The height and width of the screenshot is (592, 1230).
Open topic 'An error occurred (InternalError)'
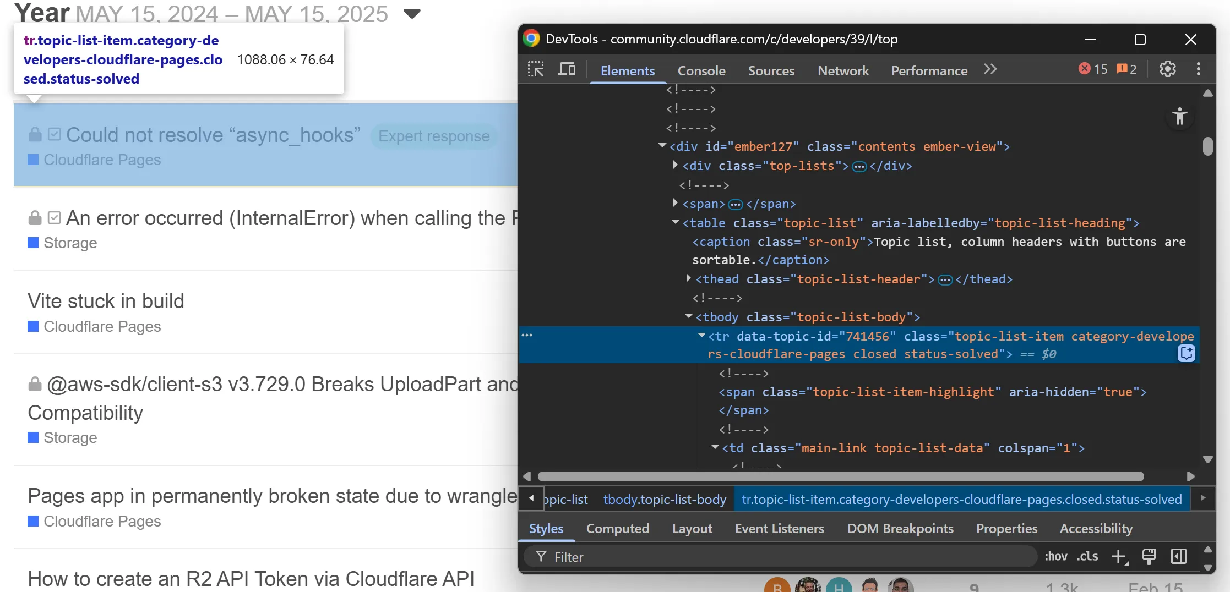click(292, 218)
